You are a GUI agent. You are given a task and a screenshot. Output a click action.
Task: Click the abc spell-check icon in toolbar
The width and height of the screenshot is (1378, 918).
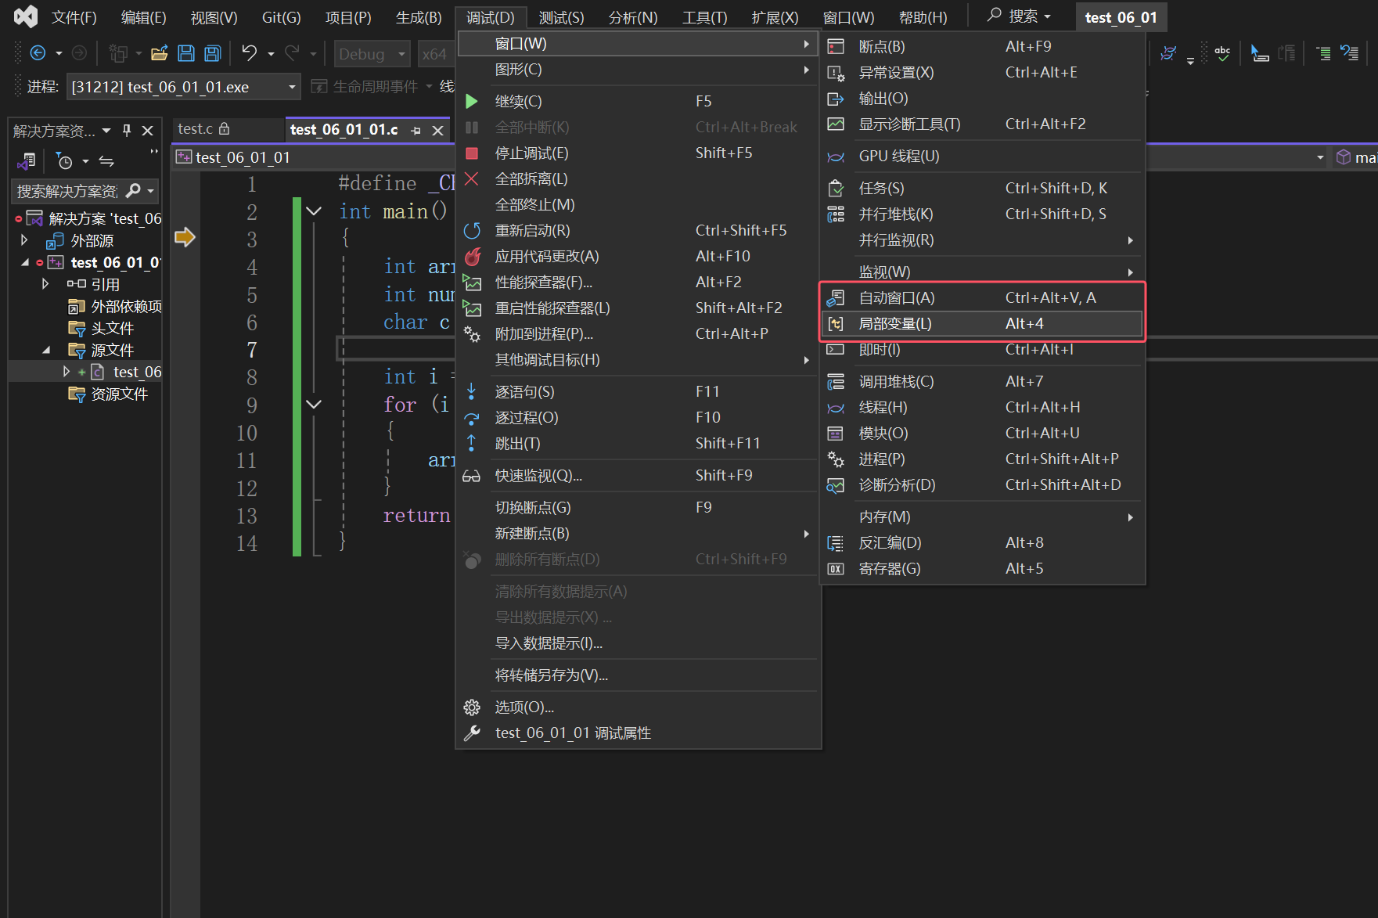[1222, 53]
